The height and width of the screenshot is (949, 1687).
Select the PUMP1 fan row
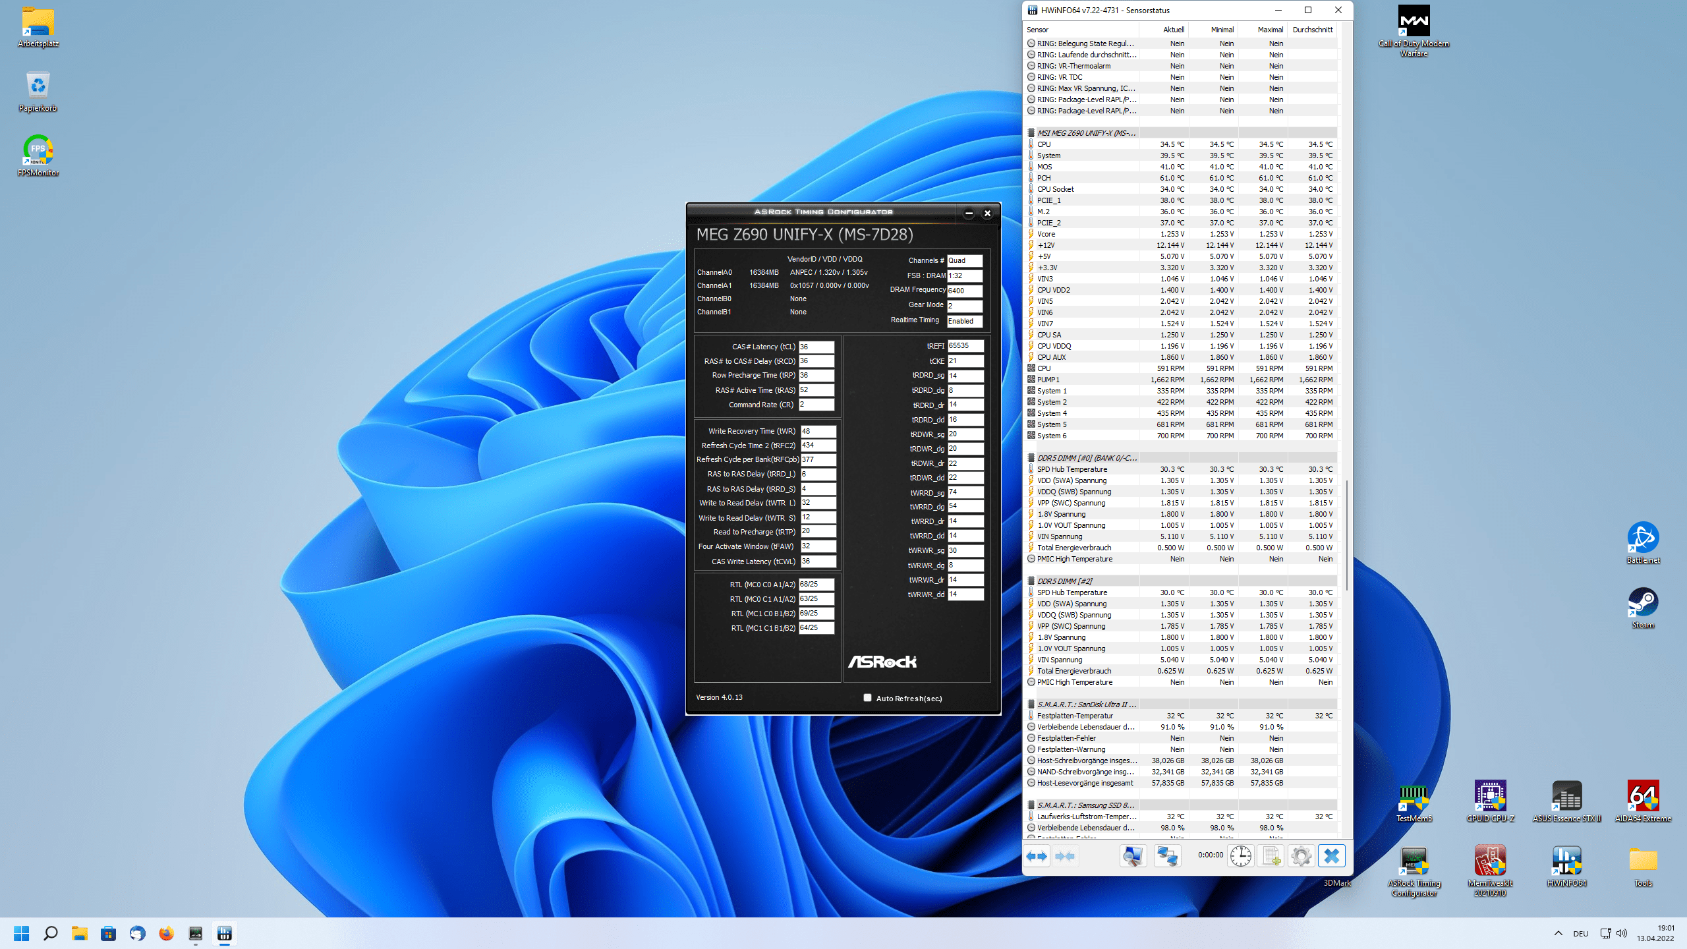tap(1182, 380)
